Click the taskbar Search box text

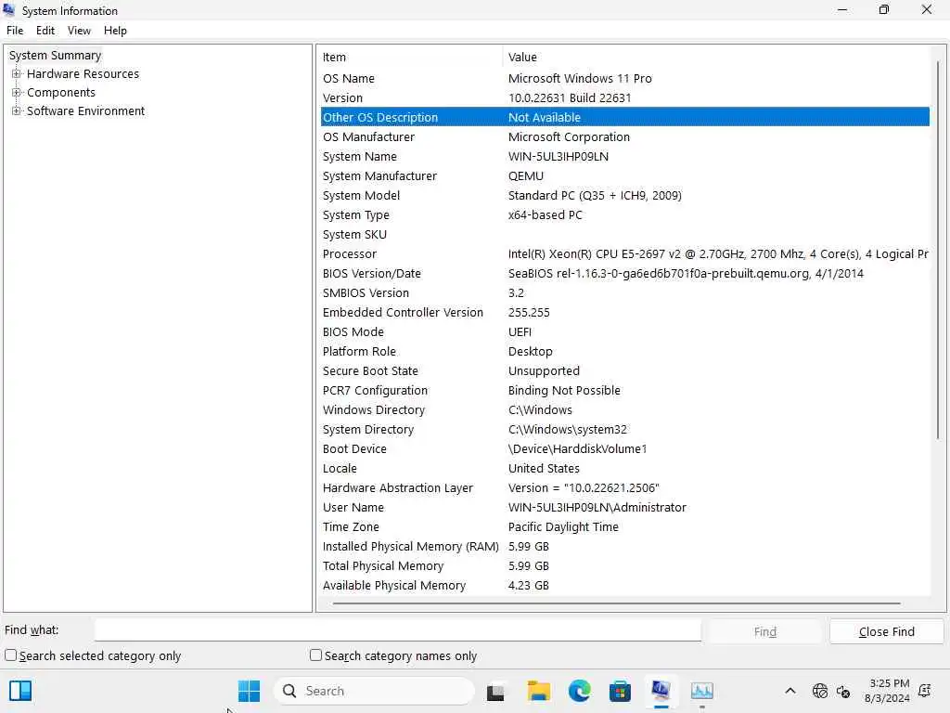325,691
